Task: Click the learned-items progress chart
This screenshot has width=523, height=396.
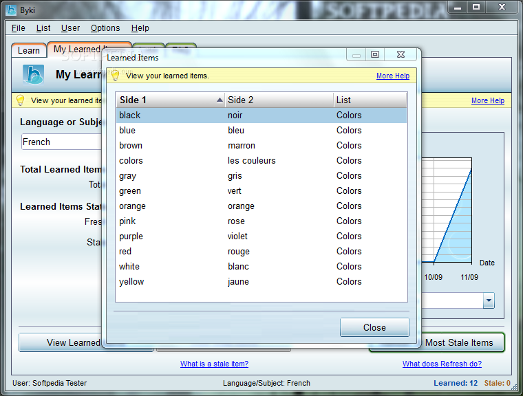Action: (x=447, y=210)
